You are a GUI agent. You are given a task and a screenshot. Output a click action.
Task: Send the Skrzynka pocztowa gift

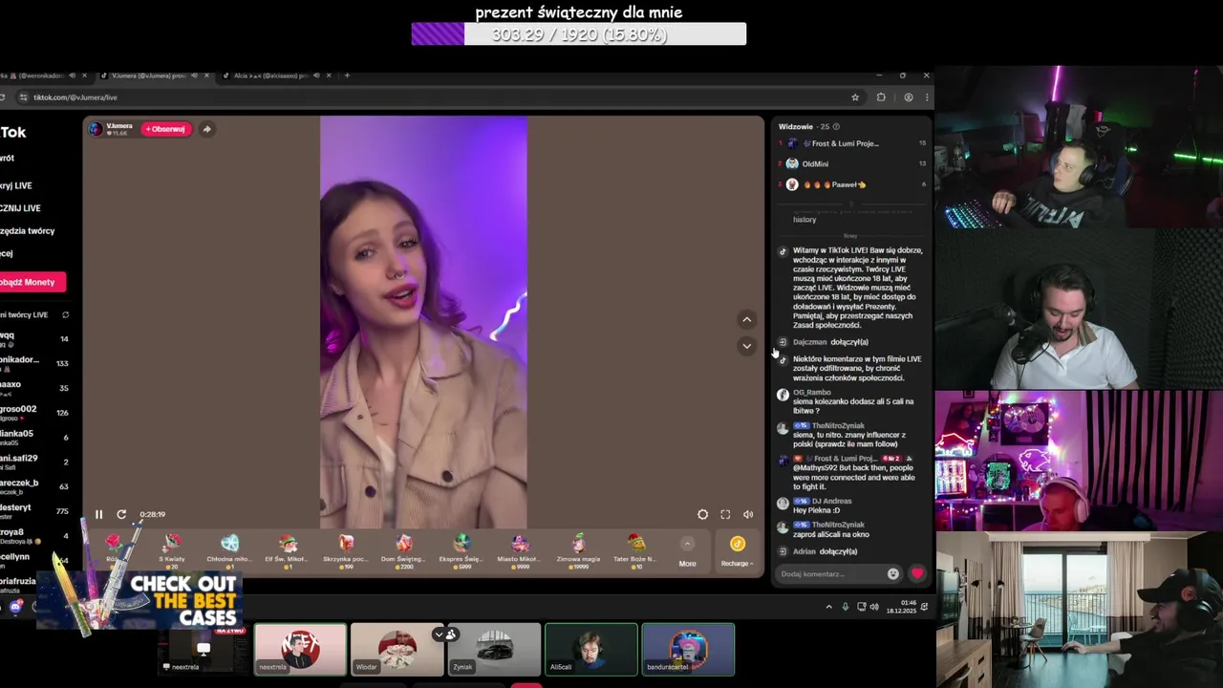tap(346, 549)
